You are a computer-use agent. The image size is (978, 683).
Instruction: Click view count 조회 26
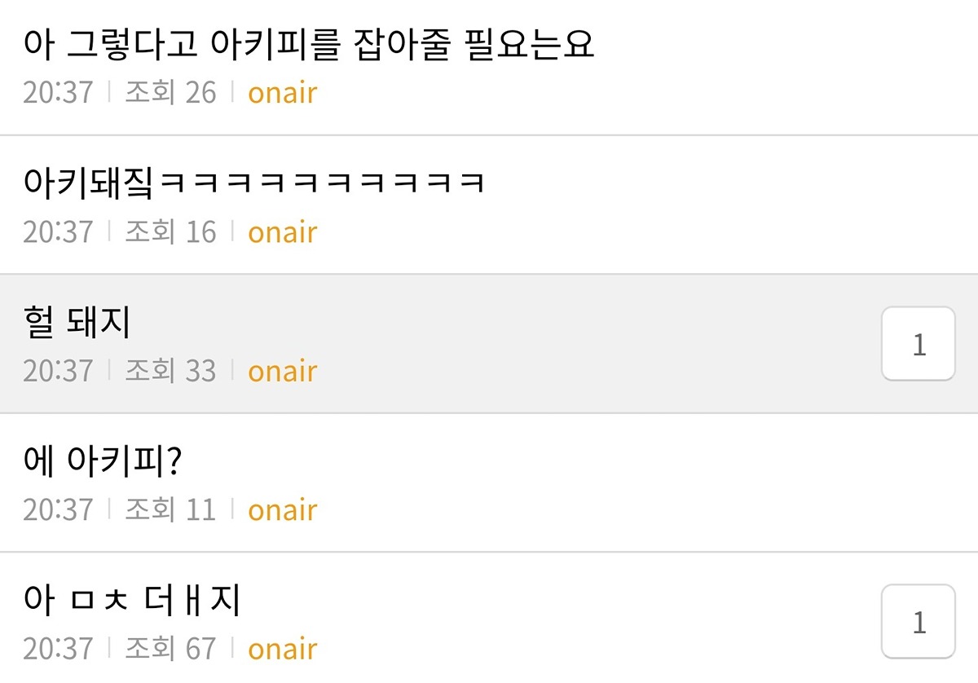click(x=170, y=93)
